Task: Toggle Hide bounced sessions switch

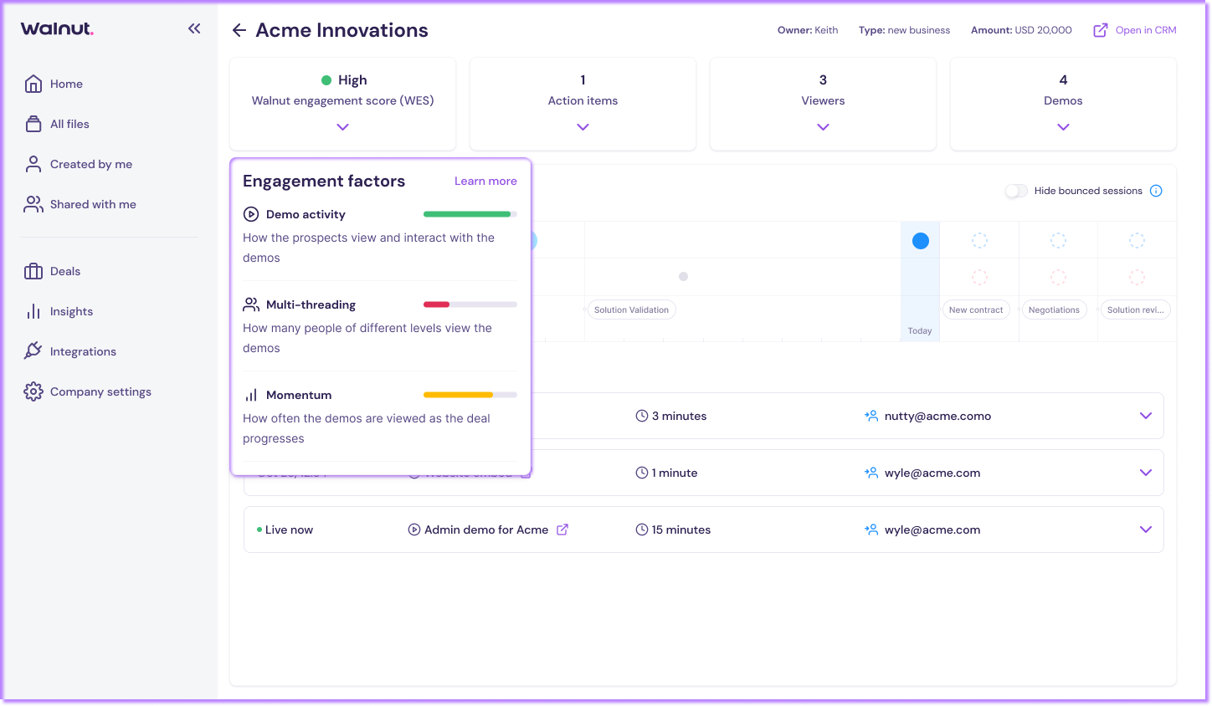Action: (x=1016, y=191)
